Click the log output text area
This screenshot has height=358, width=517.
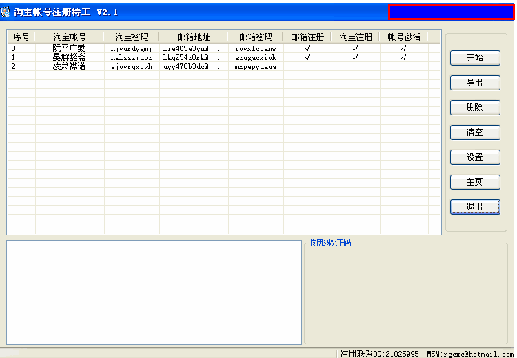pyautogui.click(x=154, y=292)
